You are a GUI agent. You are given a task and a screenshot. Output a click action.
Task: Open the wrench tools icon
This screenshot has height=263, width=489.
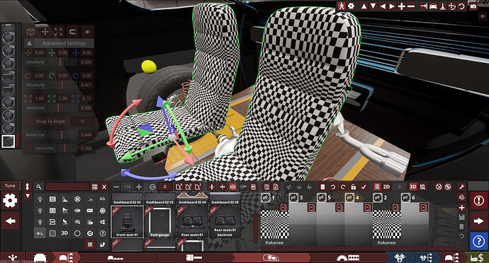tap(462, 187)
